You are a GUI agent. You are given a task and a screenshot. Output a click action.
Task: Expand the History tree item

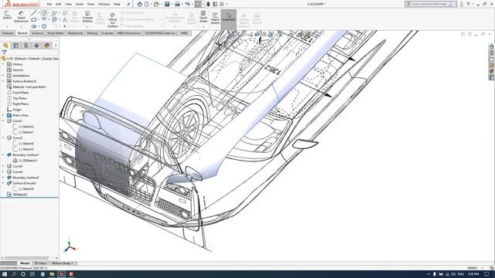[x=3, y=64]
